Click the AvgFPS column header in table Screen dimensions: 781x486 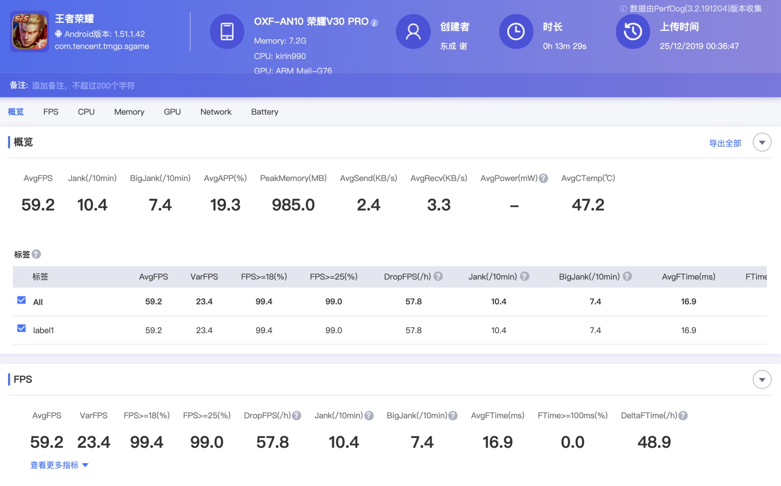153,277
